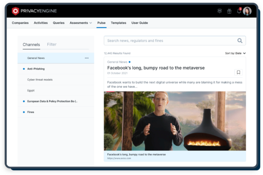The height and width of the screenshot is (175, 263).
Task: Select the General News channel
Action: (x=56, y=58)
